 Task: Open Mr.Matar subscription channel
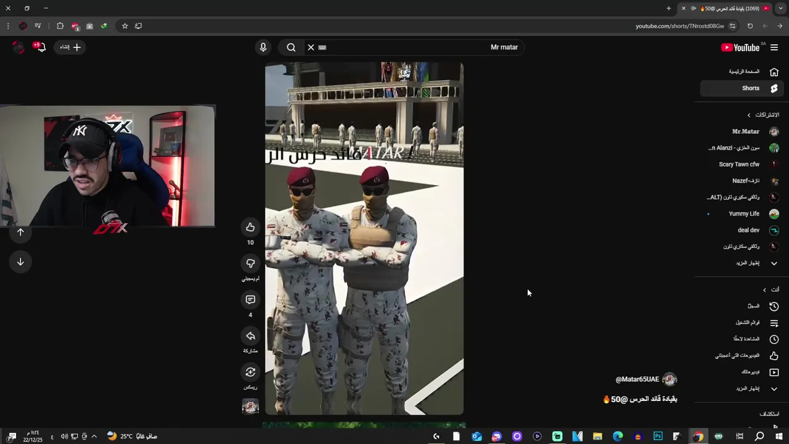click(742, 131)
